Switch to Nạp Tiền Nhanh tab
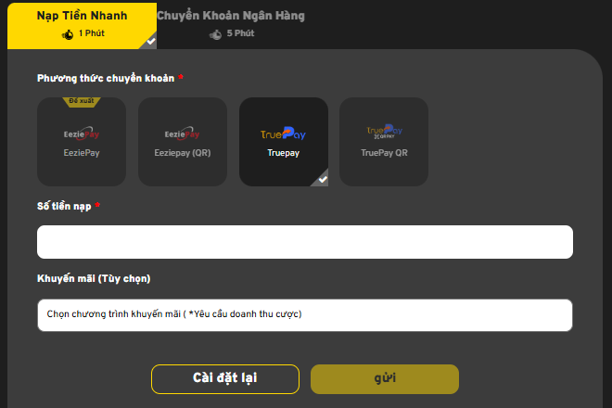This screenshot has height=408, width=612. pos(82,26)
